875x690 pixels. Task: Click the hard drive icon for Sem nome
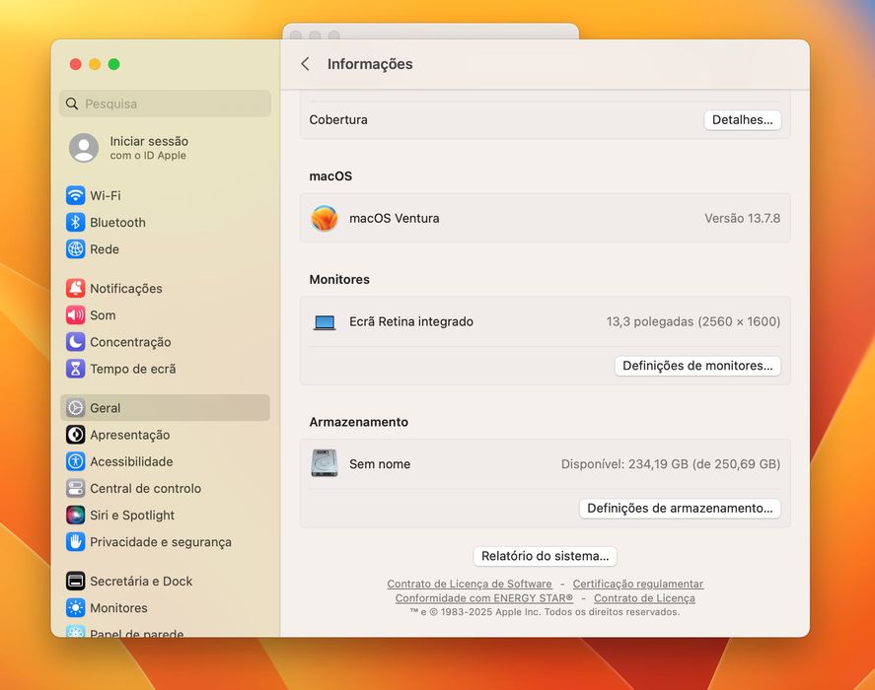tap(325, 463)
